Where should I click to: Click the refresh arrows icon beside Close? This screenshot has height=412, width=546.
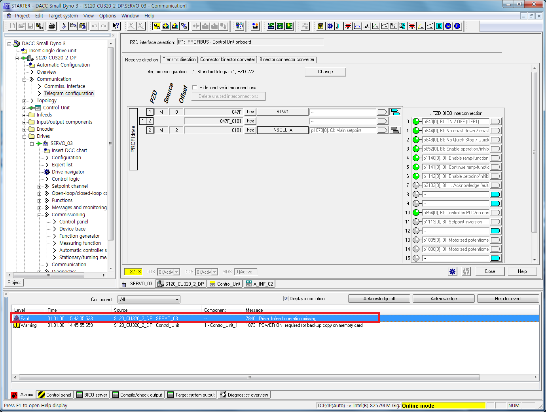tap(466, 271)
